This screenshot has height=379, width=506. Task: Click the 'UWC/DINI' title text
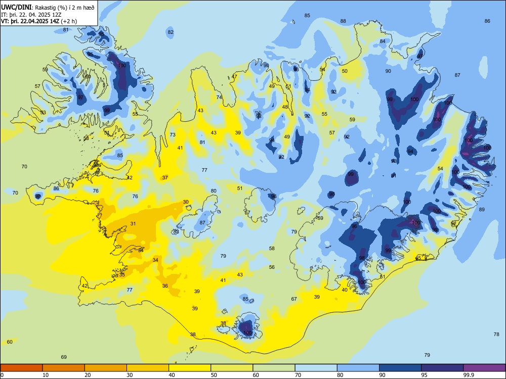point(17,8)
